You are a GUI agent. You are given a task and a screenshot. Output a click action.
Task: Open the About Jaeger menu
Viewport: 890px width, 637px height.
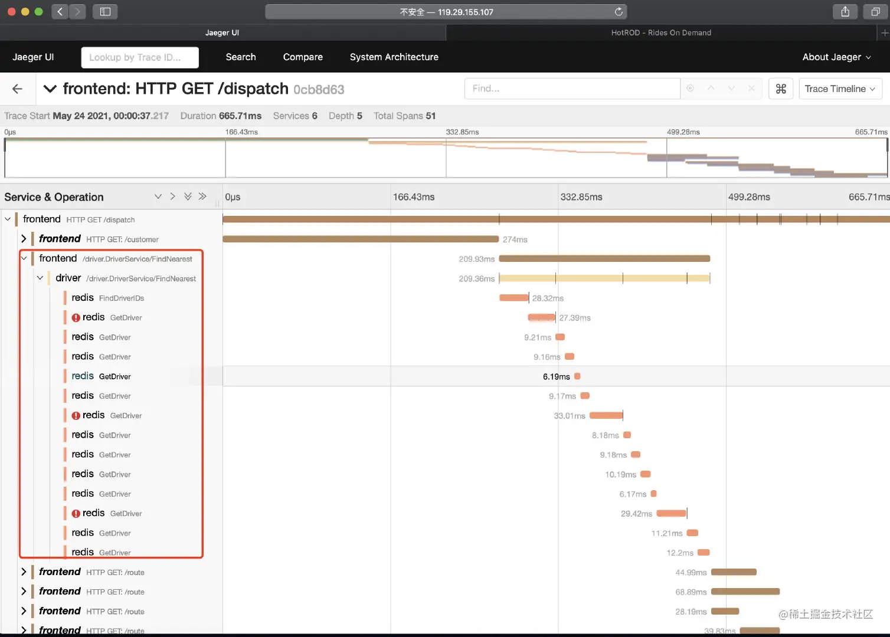[836, 57]
